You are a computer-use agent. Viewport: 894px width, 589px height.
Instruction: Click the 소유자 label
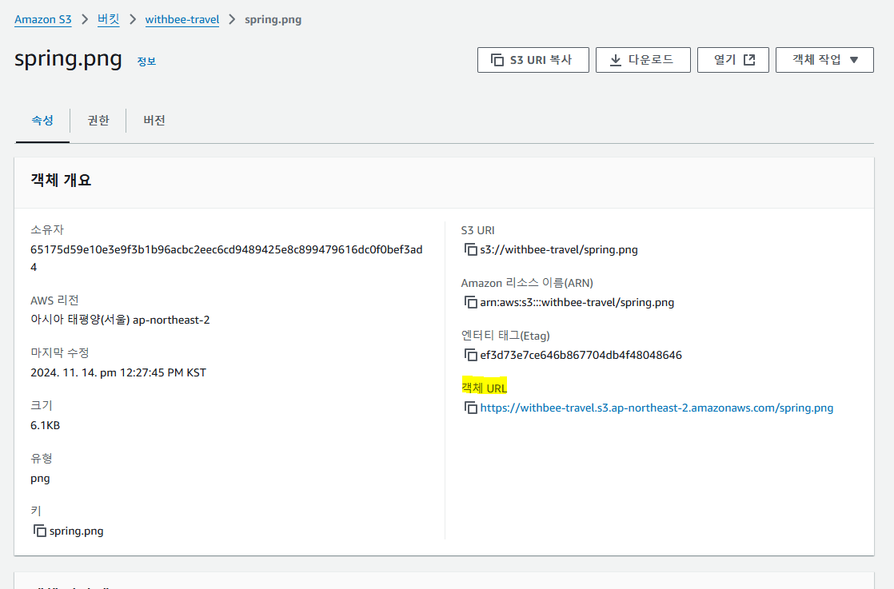click(47, 229)
